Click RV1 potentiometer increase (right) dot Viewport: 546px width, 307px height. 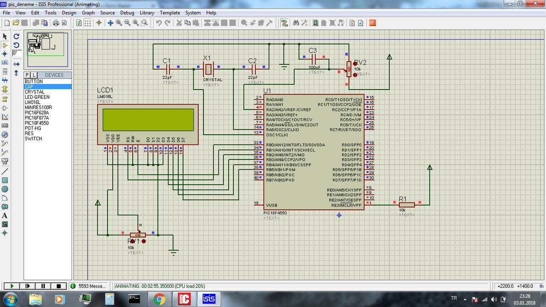coord(144,241)
